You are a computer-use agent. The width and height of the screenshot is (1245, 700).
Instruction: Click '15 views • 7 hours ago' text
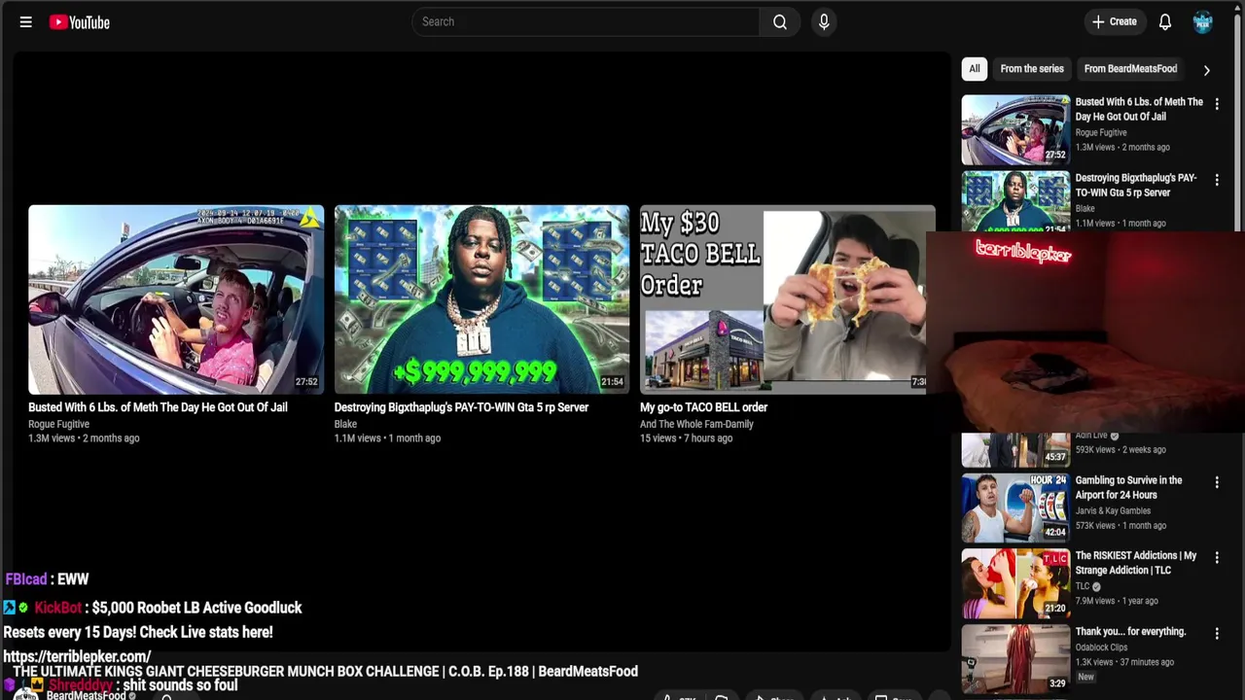(686, 438)
